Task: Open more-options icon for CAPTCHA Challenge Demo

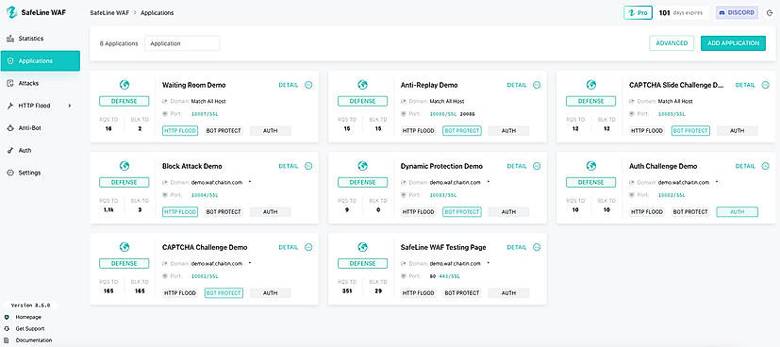Action: pos(307,247)
